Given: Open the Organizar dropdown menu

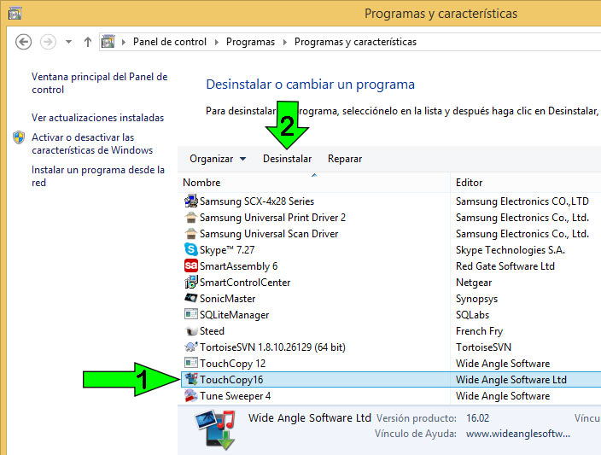Looking at the screenshot, I should click(218, 159).
